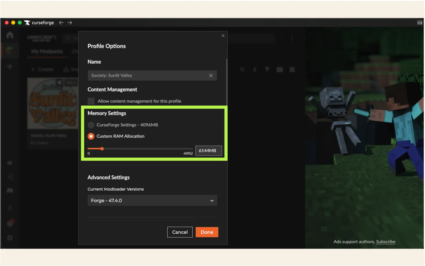
Task: Open the Discord icon in sidebar
Action: point(10,191)
